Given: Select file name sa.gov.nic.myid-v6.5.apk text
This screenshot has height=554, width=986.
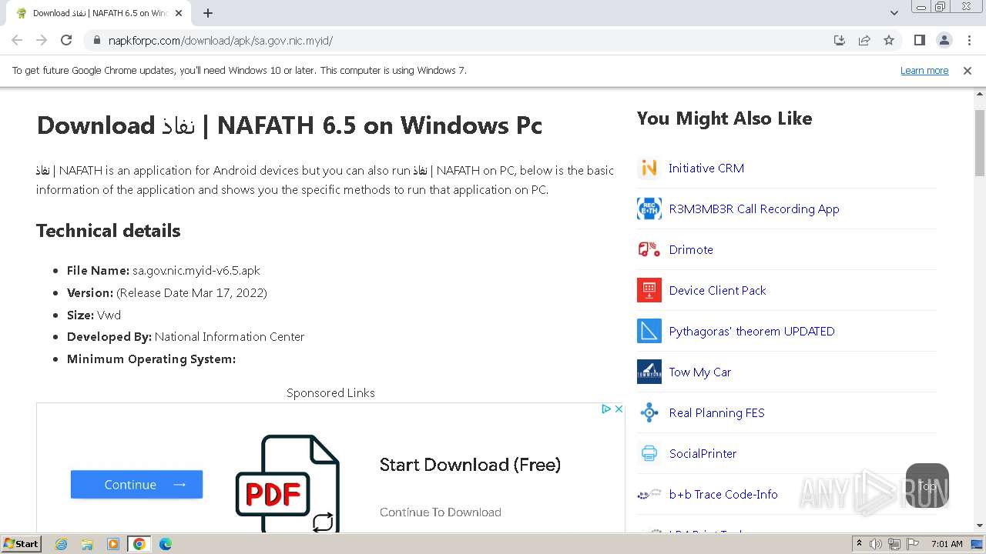Looking at the screenshot, I should (196, 271).
